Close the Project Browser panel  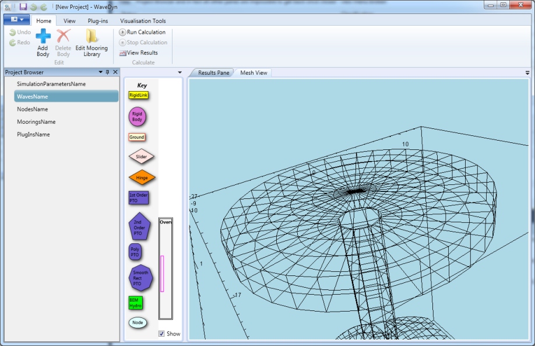tap(115, 72)
